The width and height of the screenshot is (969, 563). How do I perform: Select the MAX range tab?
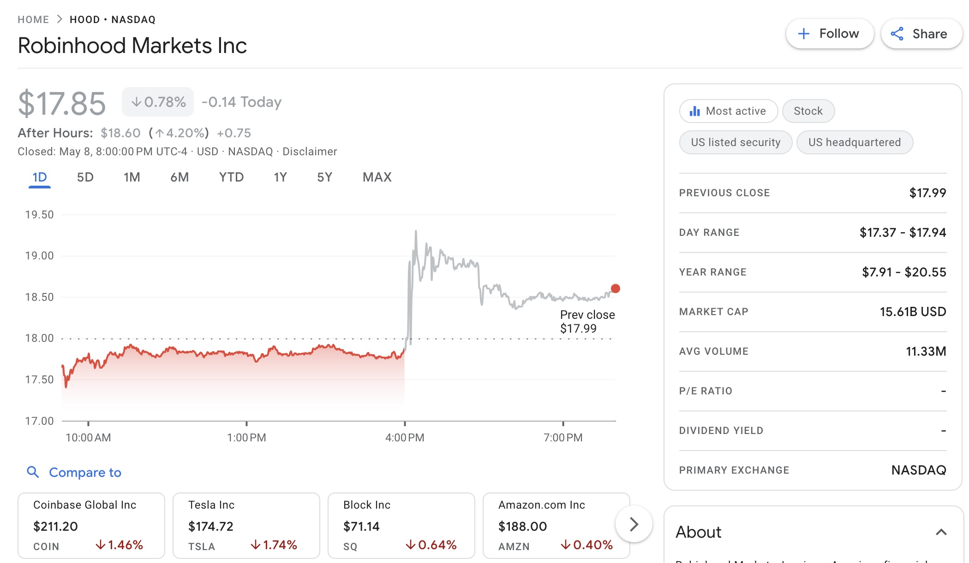(377, 177)
